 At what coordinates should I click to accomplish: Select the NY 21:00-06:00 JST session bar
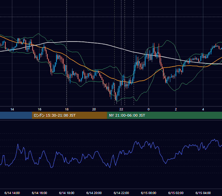tap(164, 115)
